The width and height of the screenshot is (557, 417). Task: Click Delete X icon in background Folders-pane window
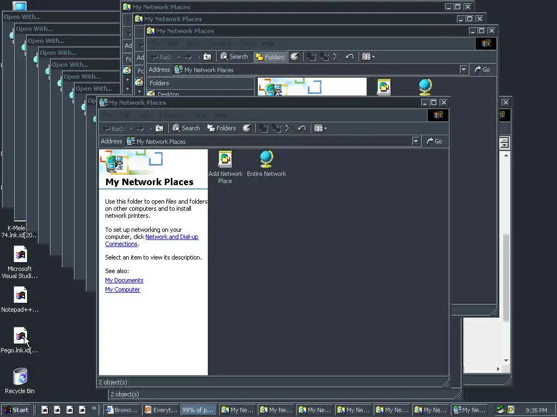(336, 56)
